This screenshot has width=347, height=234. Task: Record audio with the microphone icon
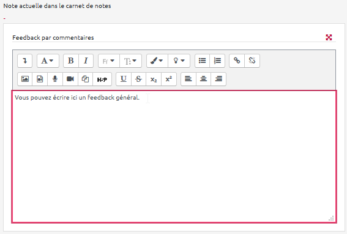point(55,79)
